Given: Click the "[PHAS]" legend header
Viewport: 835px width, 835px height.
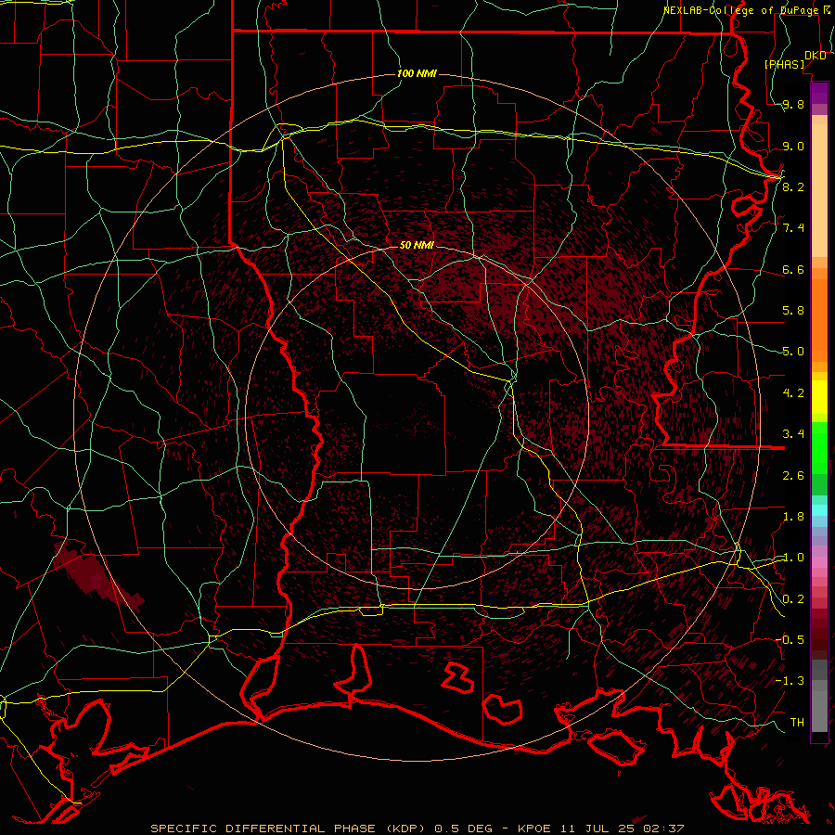Looking at the screenshot, I should [784, 64].
